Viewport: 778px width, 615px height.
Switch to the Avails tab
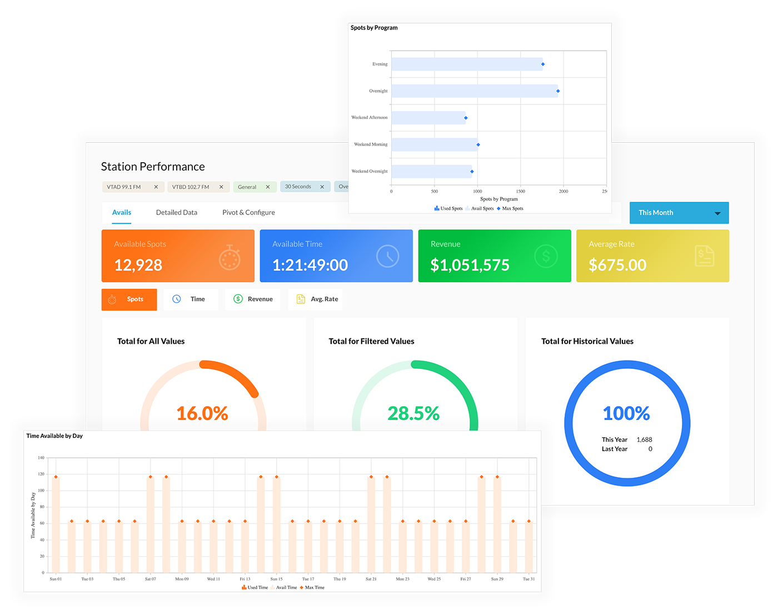(x=122, y=213)
